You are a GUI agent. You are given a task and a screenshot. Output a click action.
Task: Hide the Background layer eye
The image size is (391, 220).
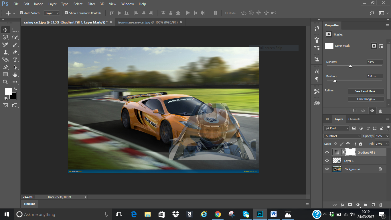coord(327,169)
